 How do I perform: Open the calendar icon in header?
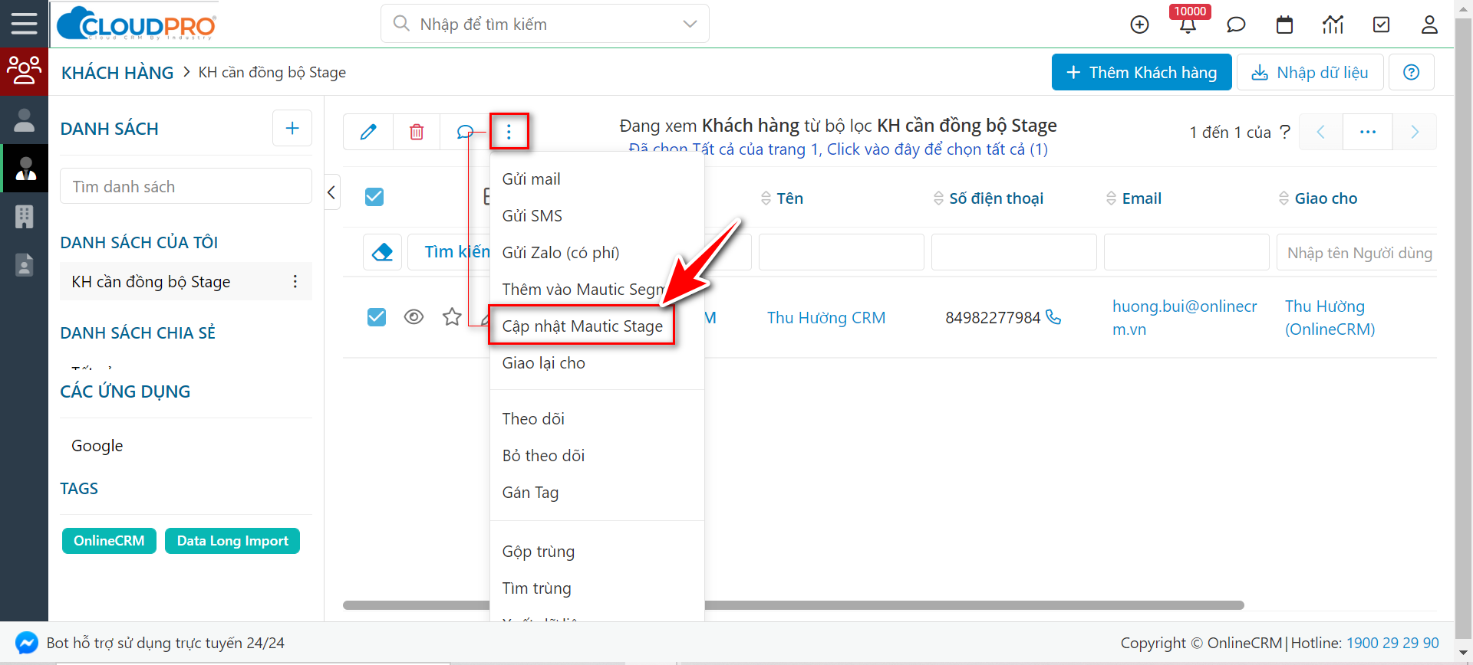point(1284,25)
